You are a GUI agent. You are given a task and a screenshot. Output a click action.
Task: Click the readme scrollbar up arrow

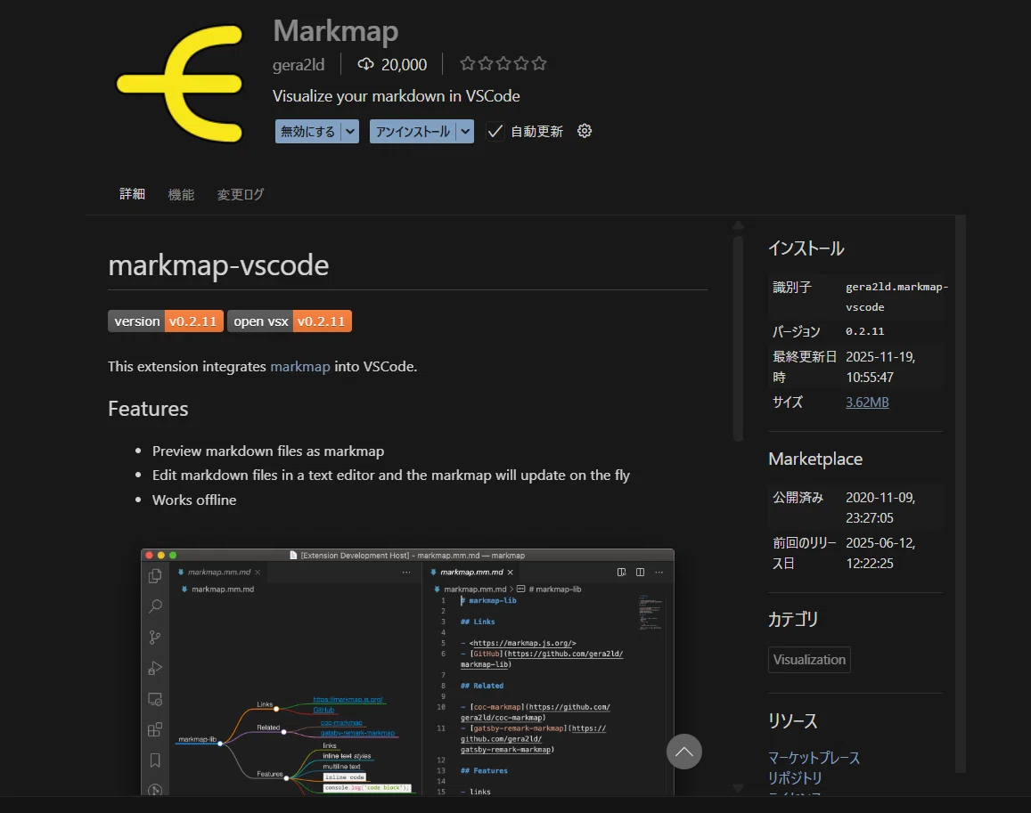tap(739, 225)
